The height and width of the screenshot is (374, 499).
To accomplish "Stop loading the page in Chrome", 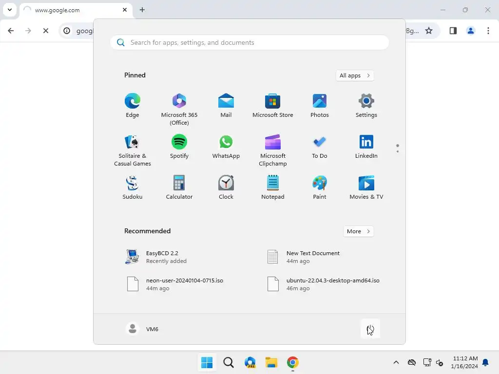I will pos(45,31).
